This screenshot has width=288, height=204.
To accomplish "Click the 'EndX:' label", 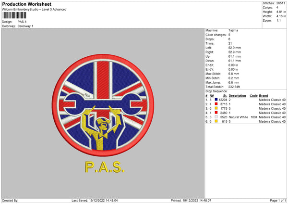I will pos(210,65).
